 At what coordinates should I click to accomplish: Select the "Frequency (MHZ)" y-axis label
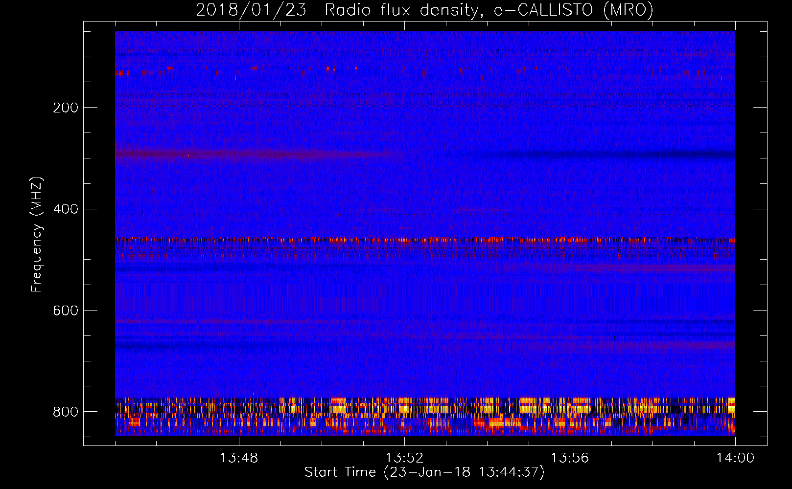[37, 235]
